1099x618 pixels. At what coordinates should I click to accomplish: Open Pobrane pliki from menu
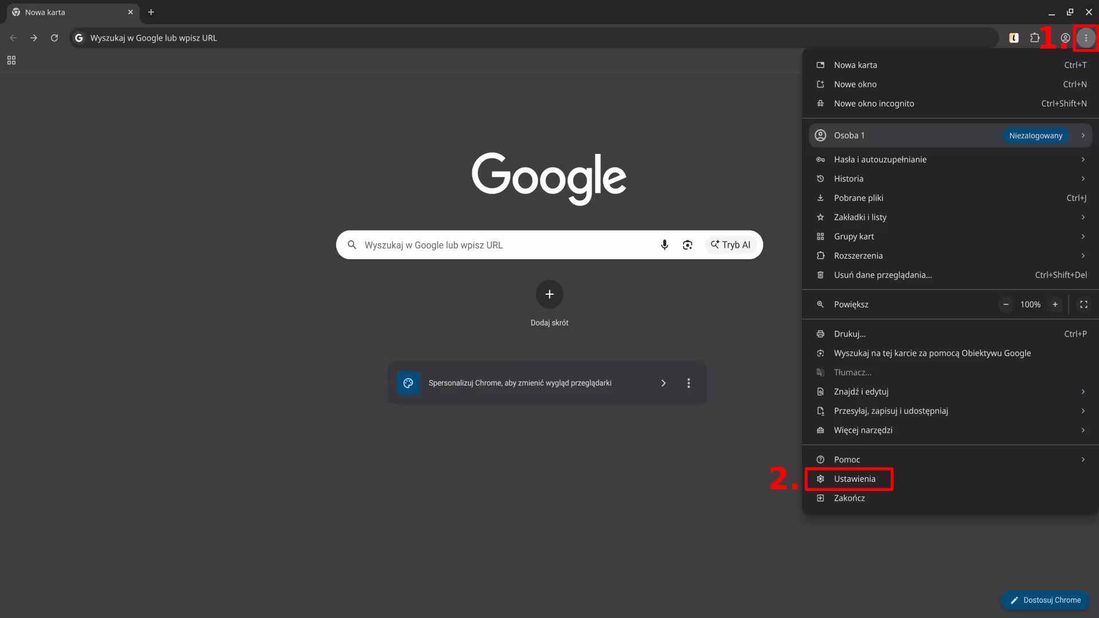950,198
